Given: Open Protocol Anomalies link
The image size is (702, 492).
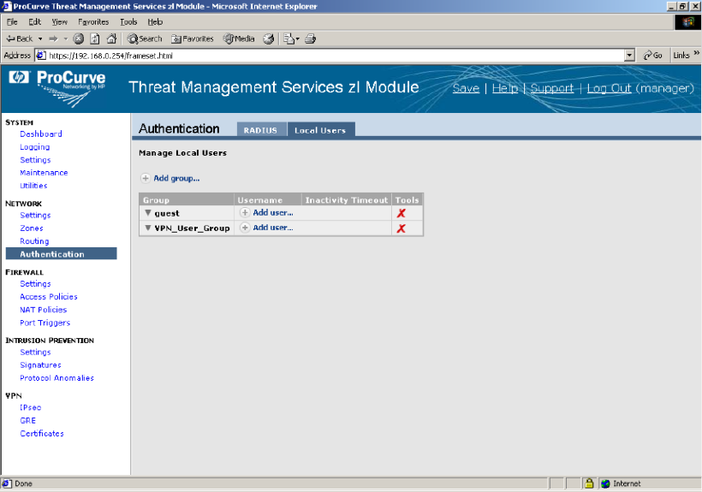Looking at the screenshot, I should tap(57, 378).
